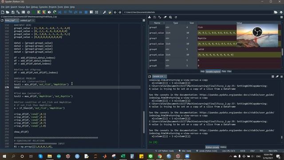Save the current file via toolbar
Image resolution: width=284 pixels, height=160 pixels.
pos(13,12)
